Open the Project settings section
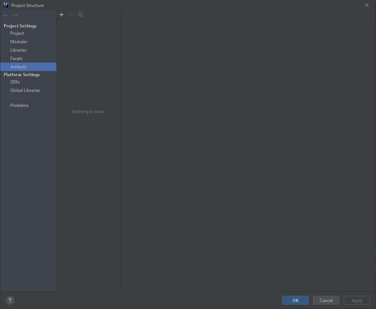 click(28, 33)
